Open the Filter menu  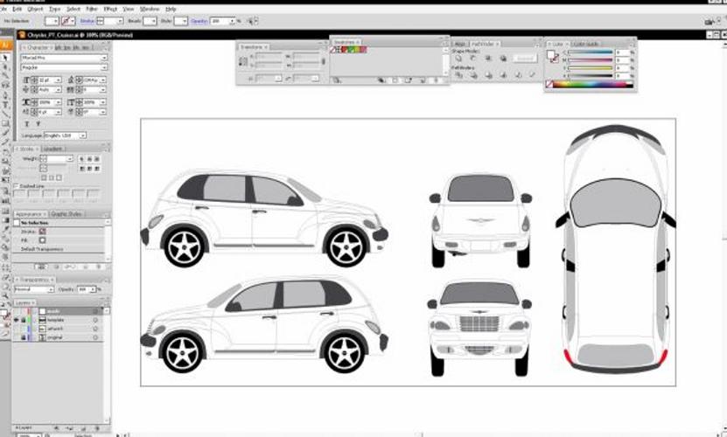92,9
